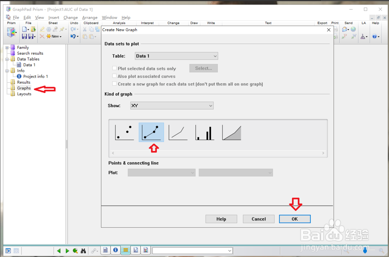
Task: Click the Send envelope toolbar icon
Action: 344,29
